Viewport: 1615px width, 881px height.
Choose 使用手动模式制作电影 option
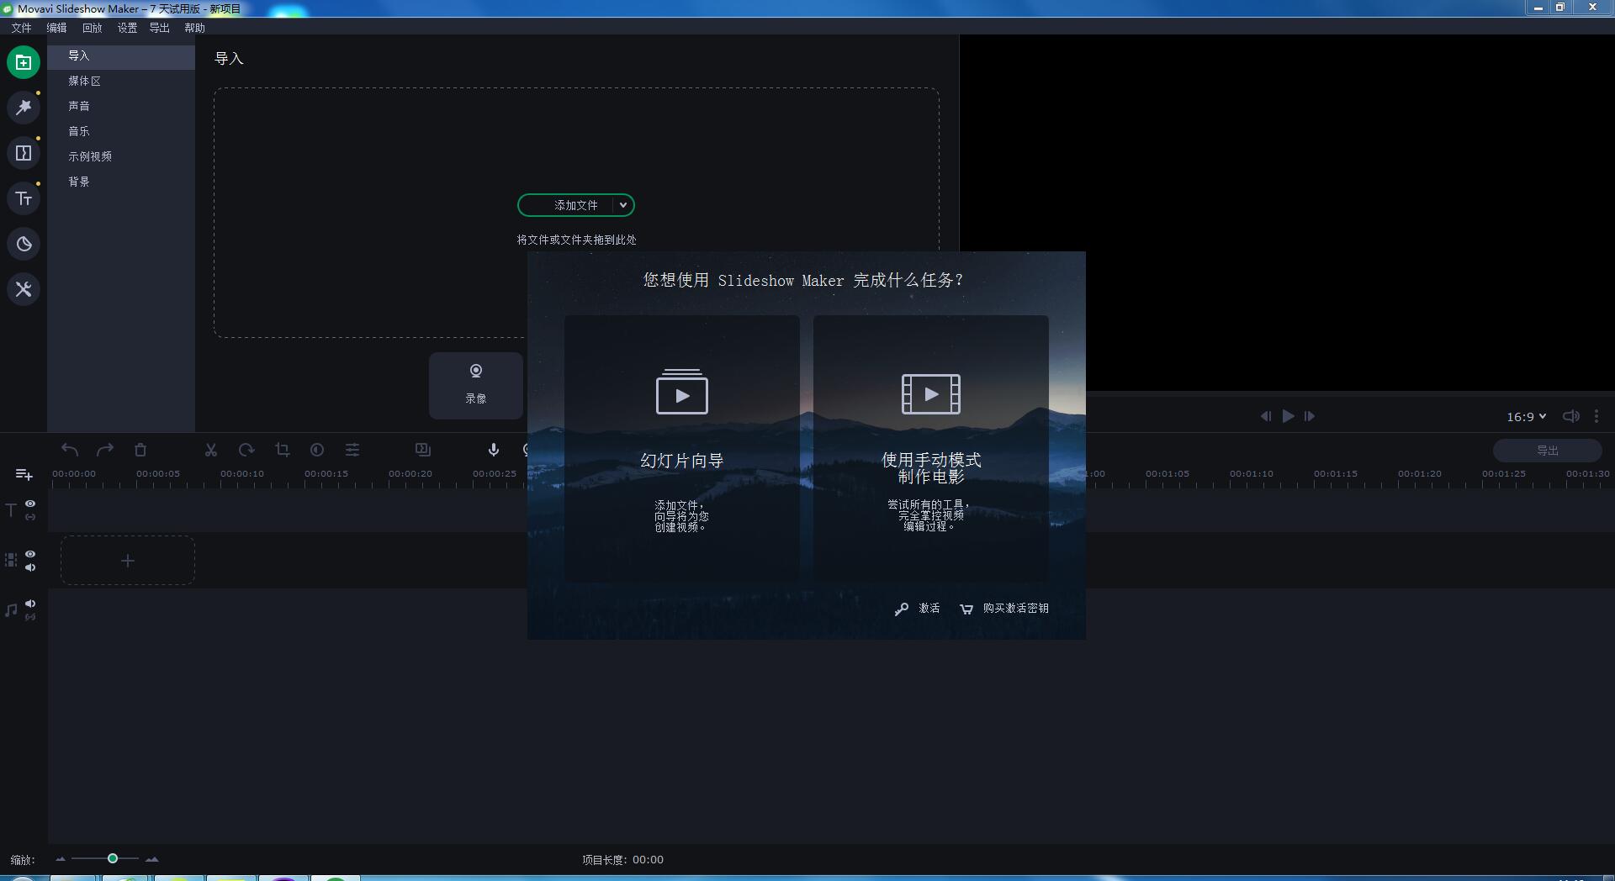[x=931, y=447]
